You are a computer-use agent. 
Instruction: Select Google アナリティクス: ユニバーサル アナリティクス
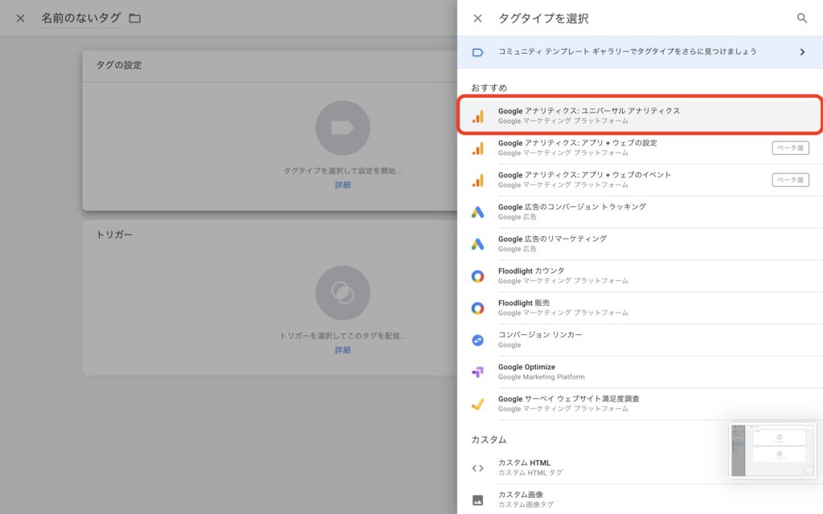640,116
